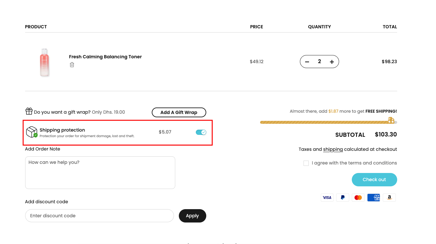436x244 pixels.
Task: Increase quantity with the plus button
Action: point(332,62)
